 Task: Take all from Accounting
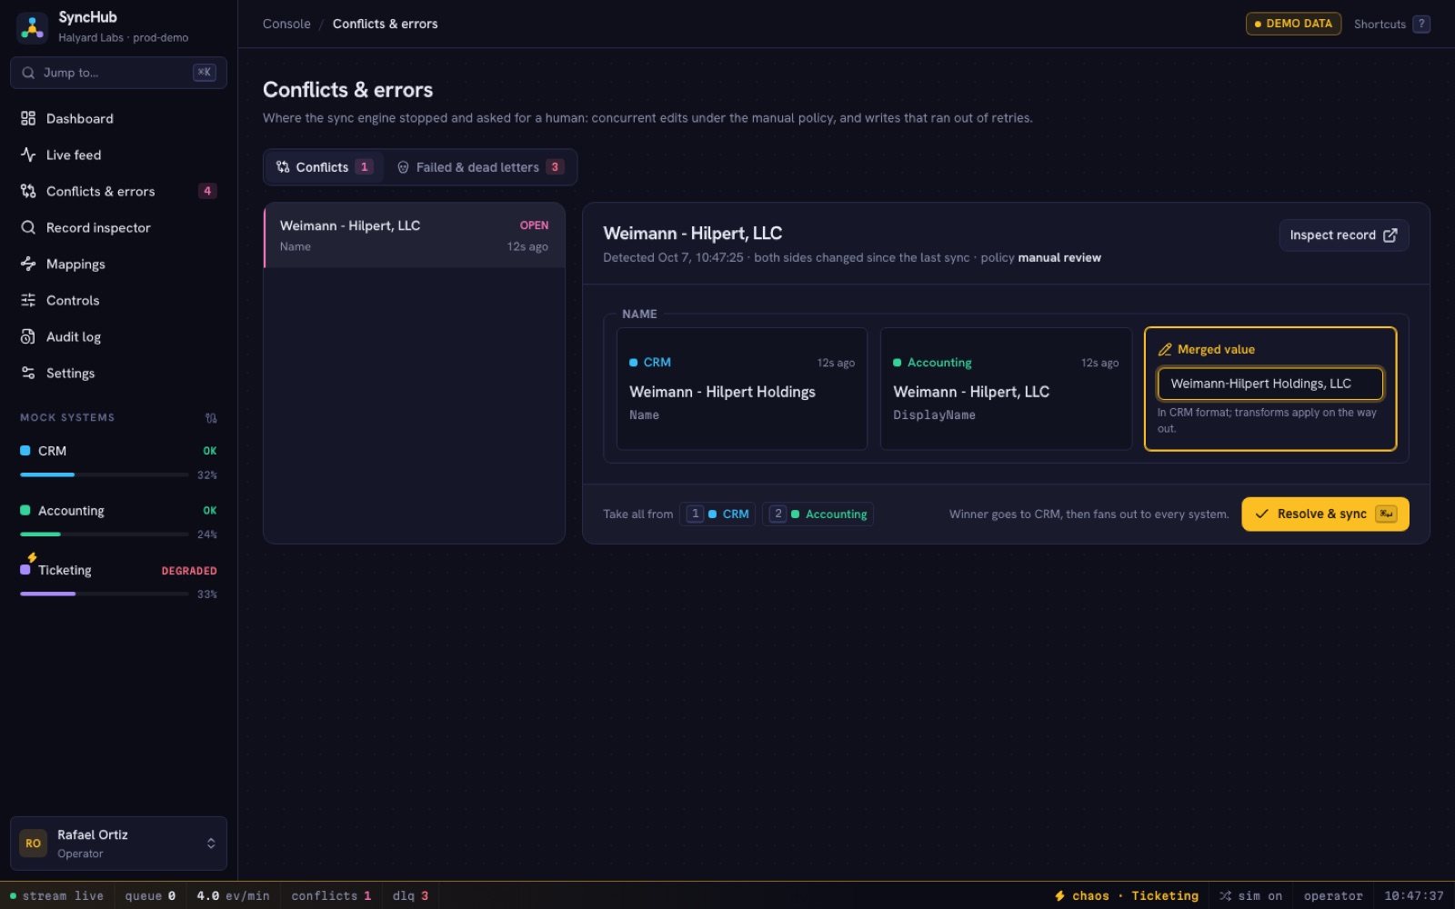tap(818, 514)
